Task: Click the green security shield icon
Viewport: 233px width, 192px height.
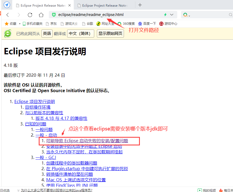Action: point(54,15)
